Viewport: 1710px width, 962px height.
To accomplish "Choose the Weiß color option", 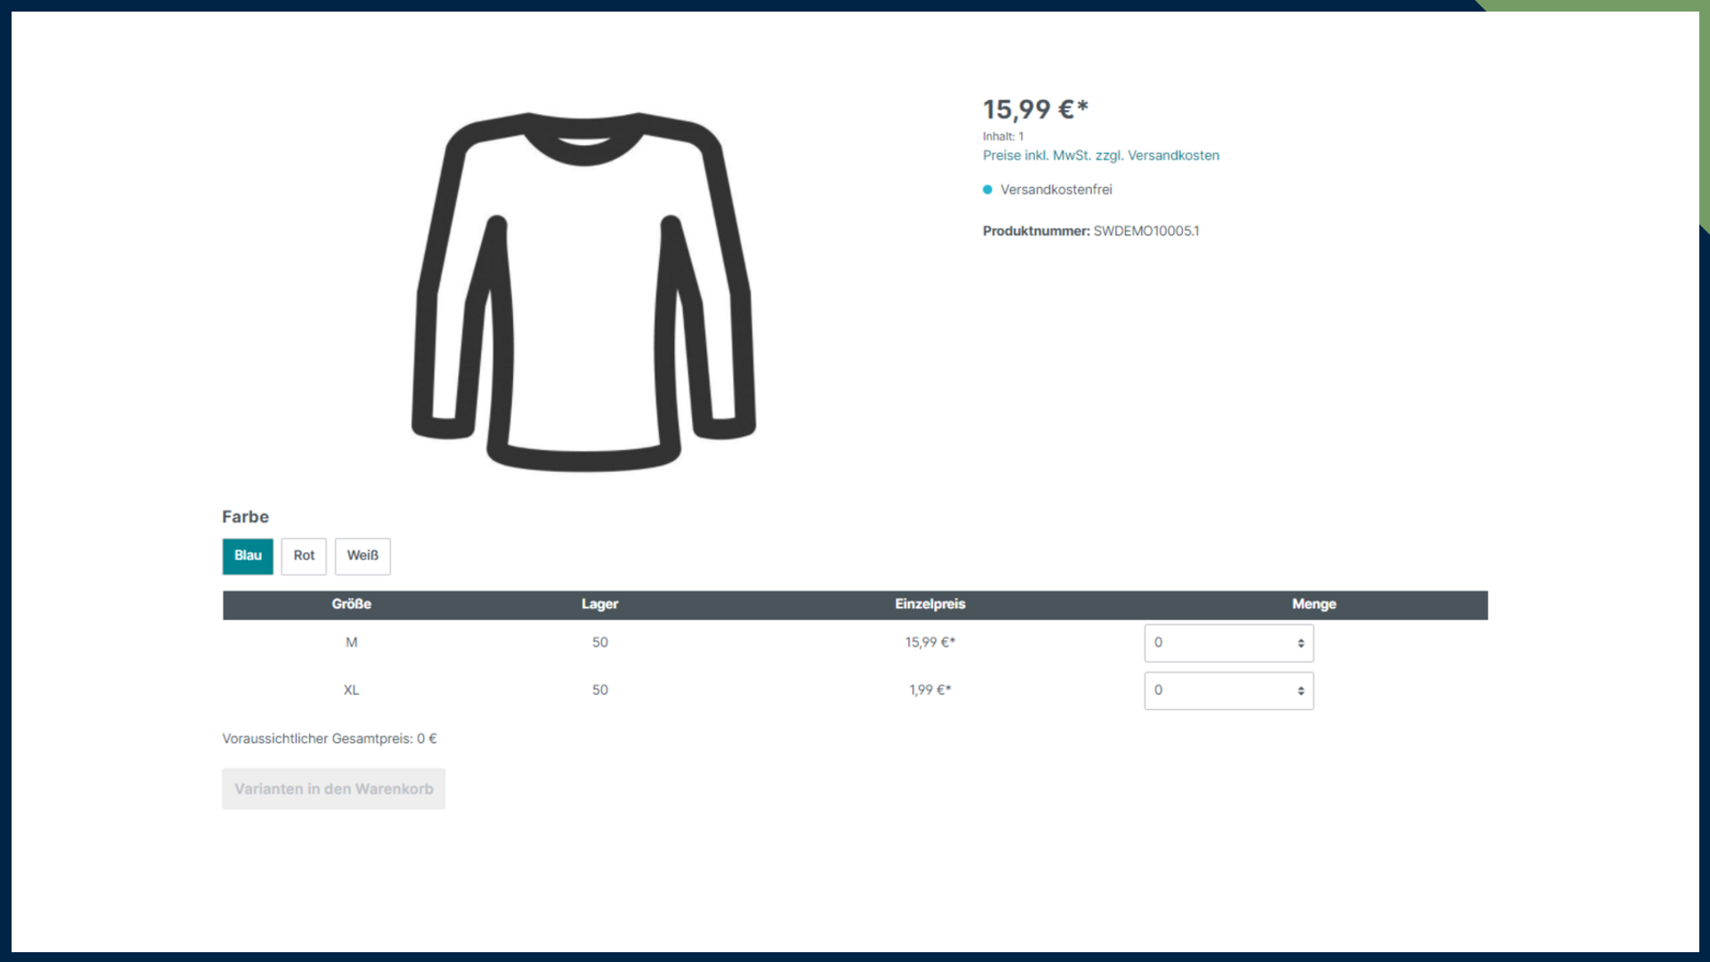I will click(362, 556).
